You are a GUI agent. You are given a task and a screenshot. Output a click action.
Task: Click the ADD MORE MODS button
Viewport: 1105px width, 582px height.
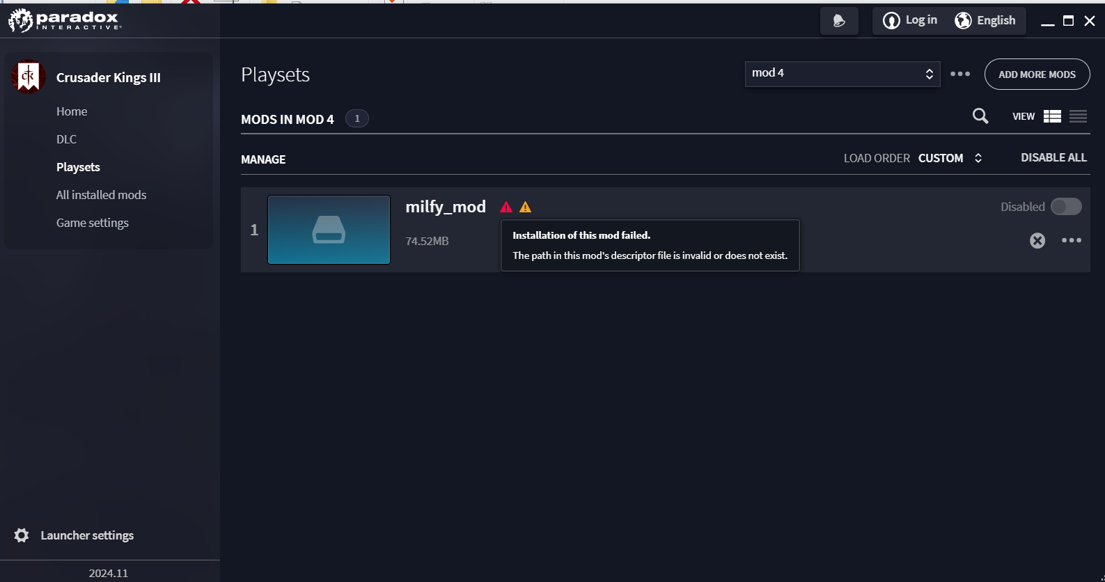click(1037, 74)
